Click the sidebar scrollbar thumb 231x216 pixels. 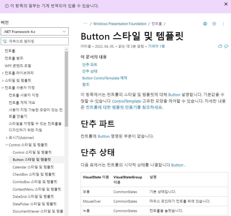coord(66,89)
